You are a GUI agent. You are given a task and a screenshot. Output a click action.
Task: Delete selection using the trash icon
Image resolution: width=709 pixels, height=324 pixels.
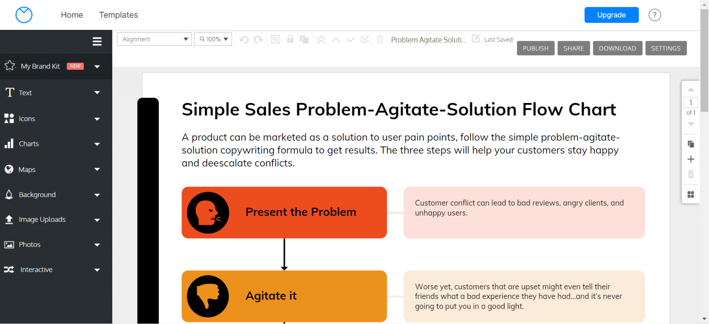point(379,39)
